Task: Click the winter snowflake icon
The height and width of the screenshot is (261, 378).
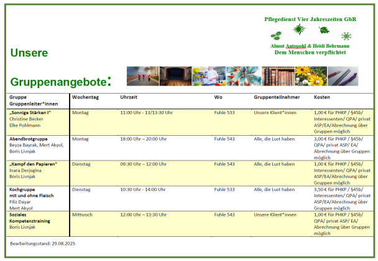Action: click(x=346, y=35)
